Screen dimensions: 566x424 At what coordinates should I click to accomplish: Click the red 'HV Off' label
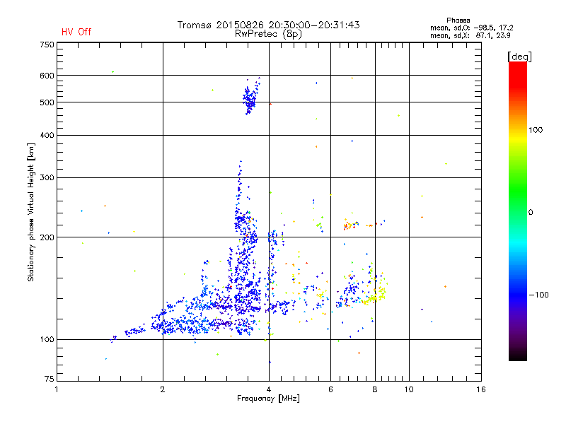click(76, 32)
